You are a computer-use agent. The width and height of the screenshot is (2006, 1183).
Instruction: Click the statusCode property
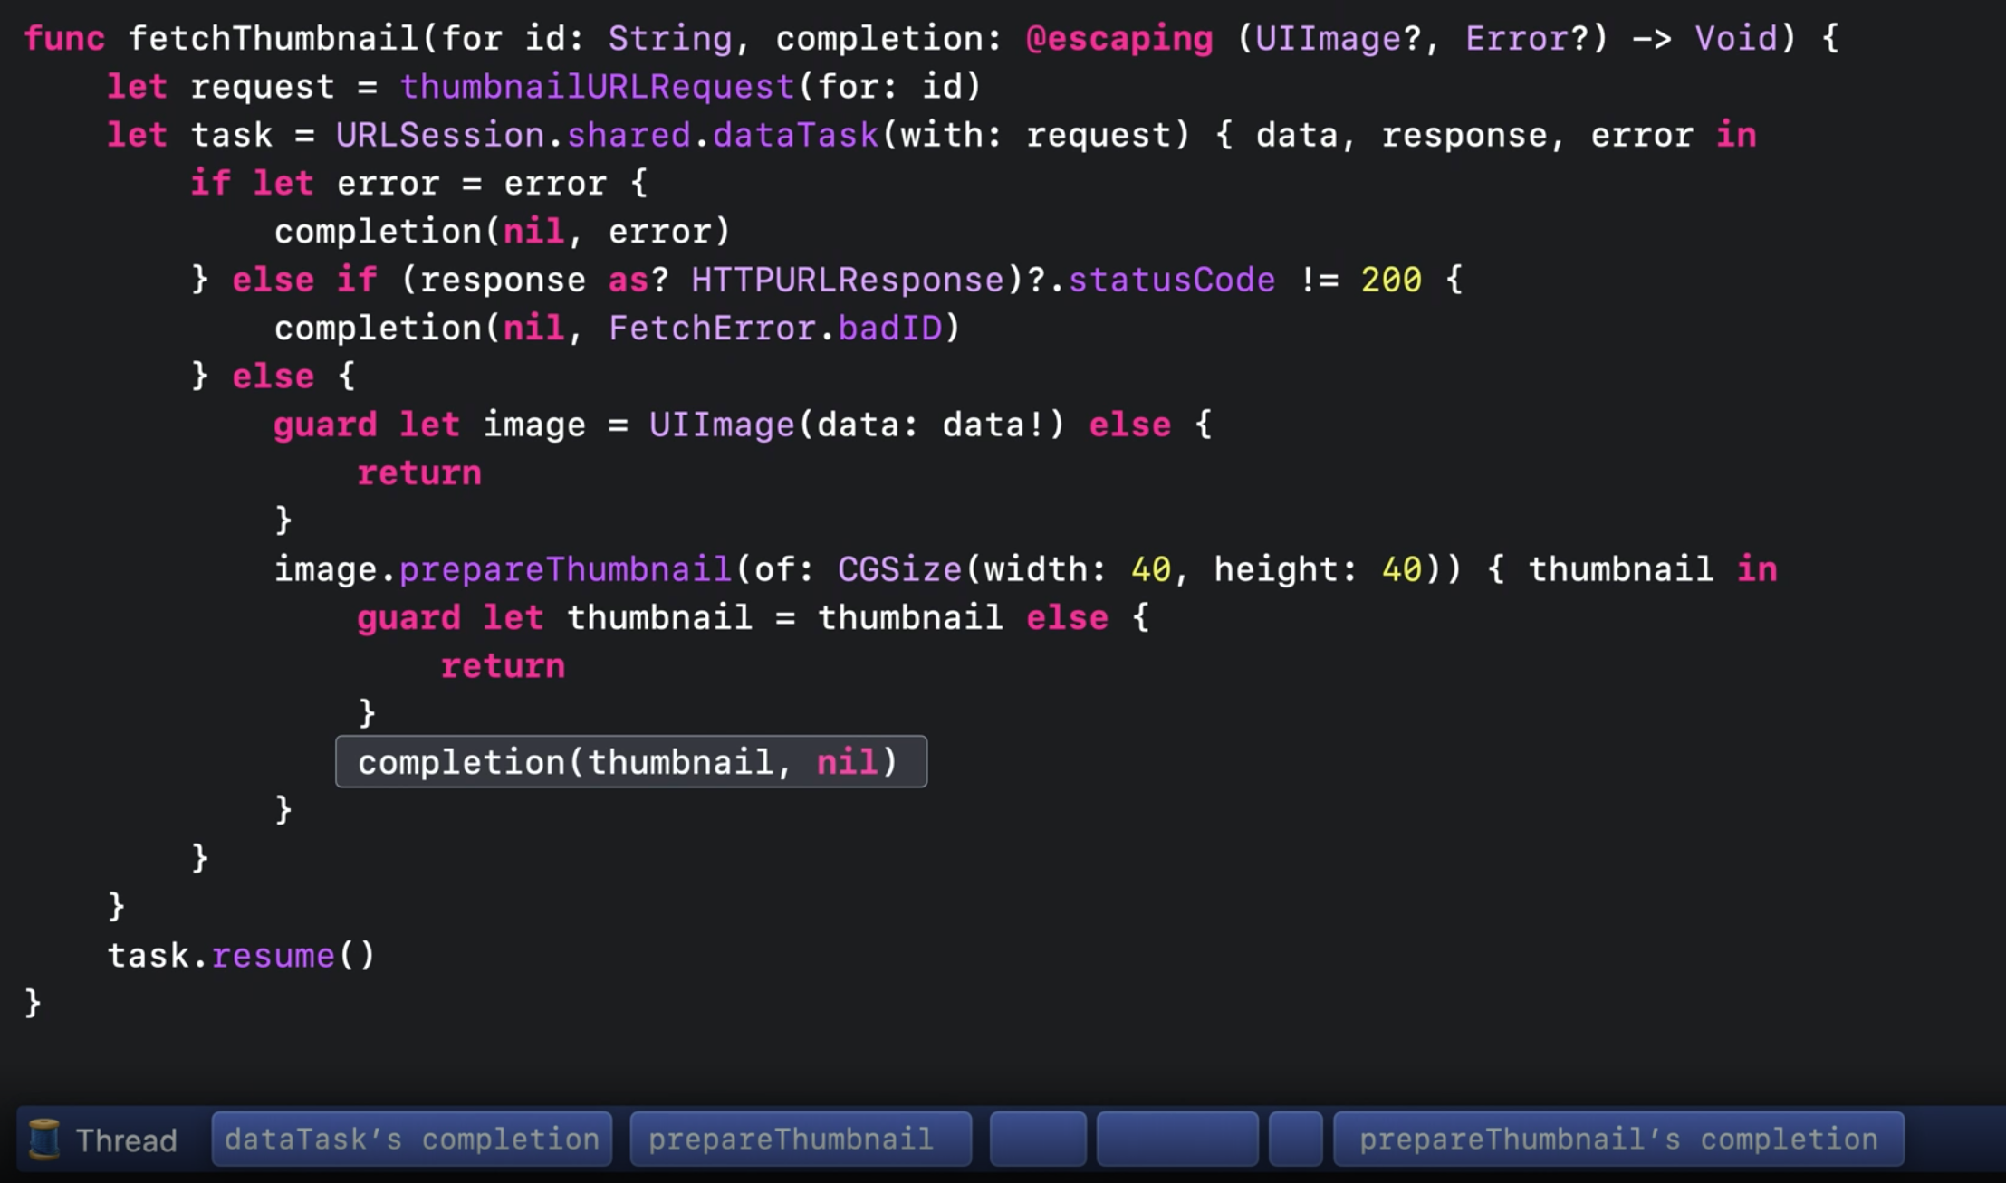tap(1171, 281)
